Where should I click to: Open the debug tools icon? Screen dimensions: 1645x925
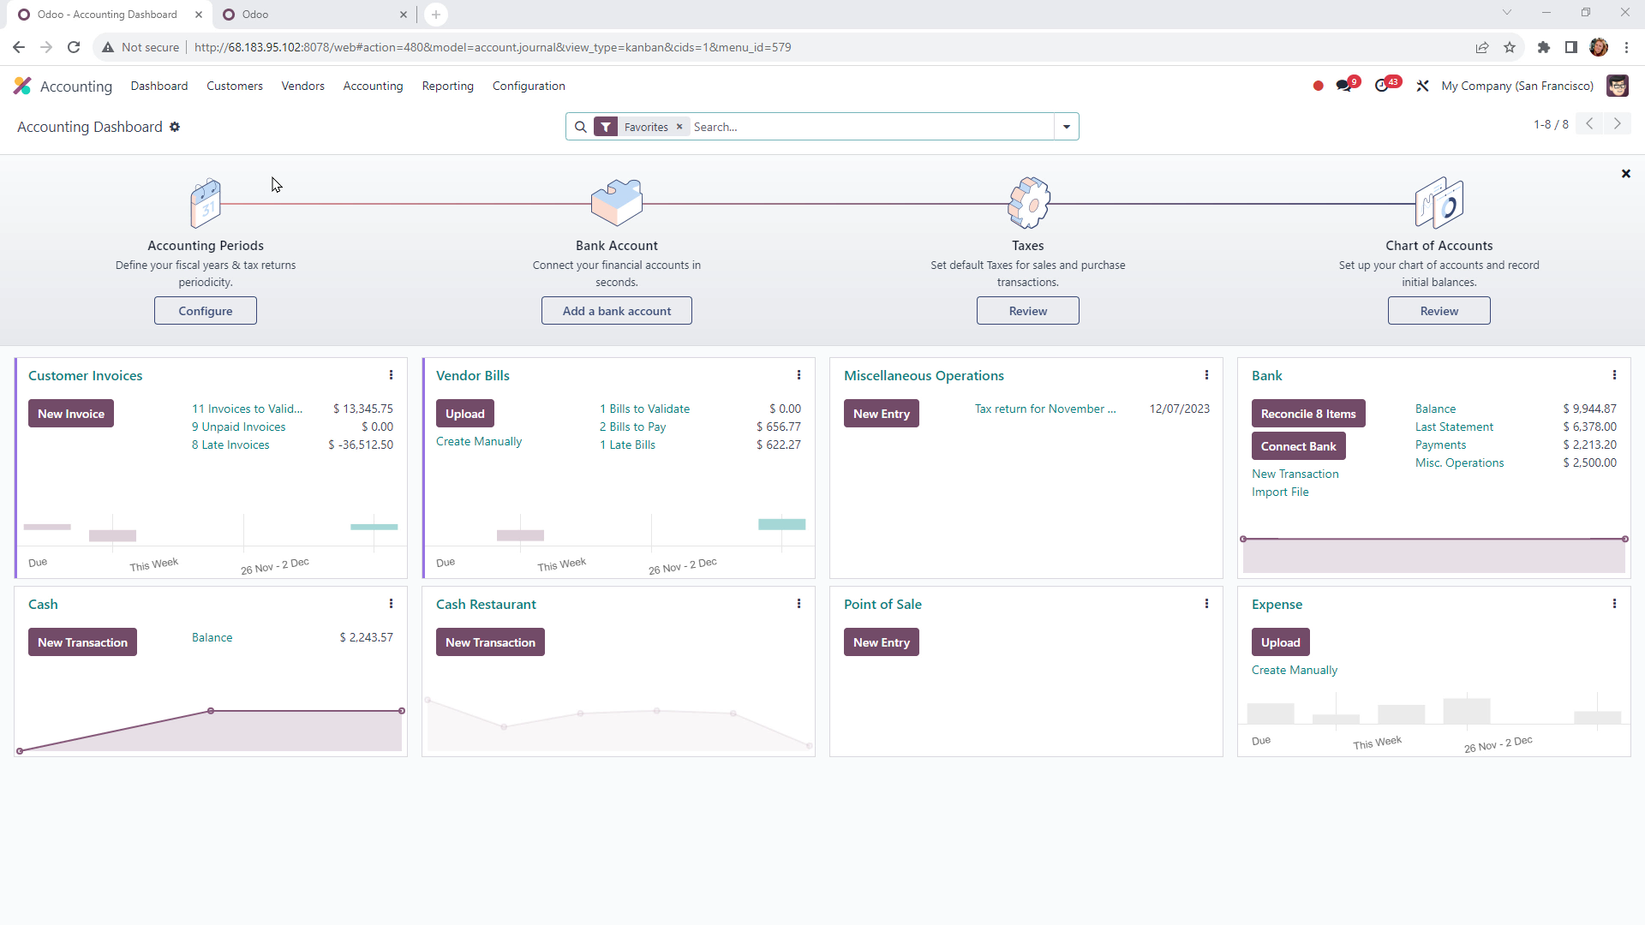(1422, 86)
